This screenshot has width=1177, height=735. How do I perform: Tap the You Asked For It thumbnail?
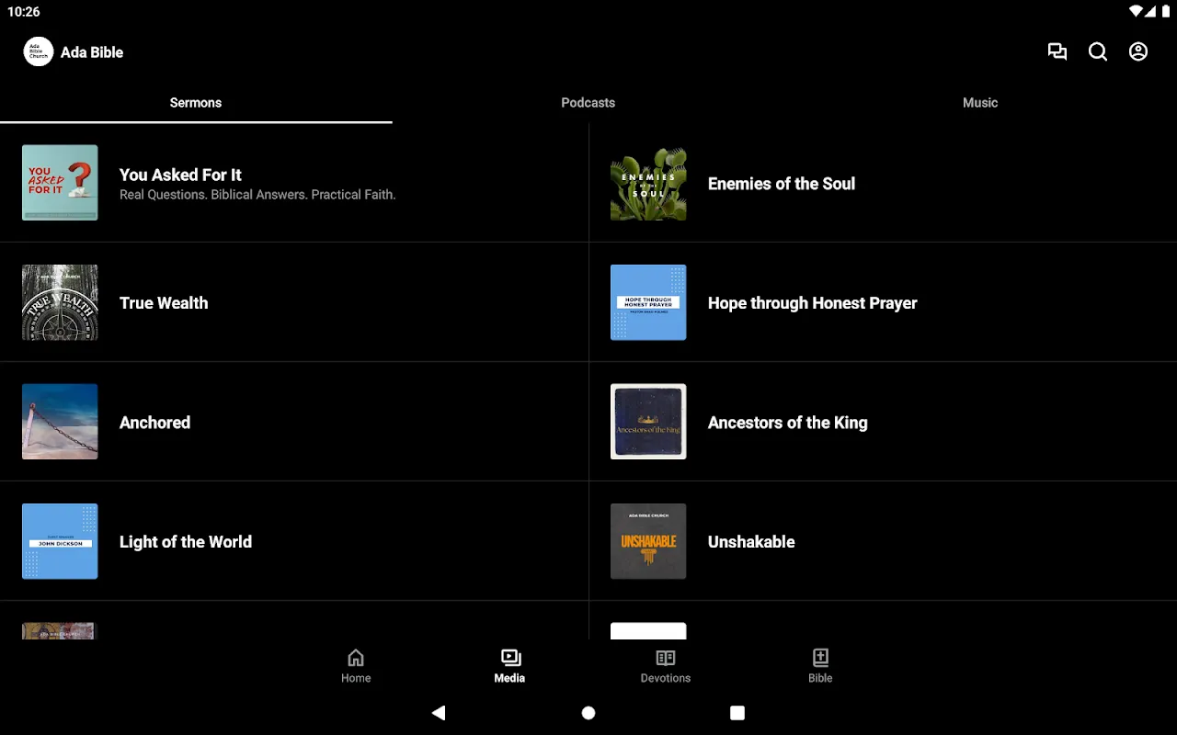pos(60,183)
